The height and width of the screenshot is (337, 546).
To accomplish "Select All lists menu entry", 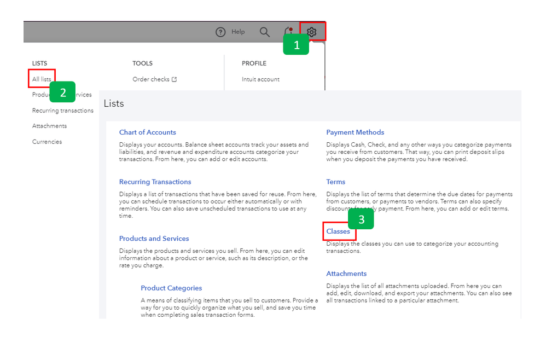I will coord(42,79).
